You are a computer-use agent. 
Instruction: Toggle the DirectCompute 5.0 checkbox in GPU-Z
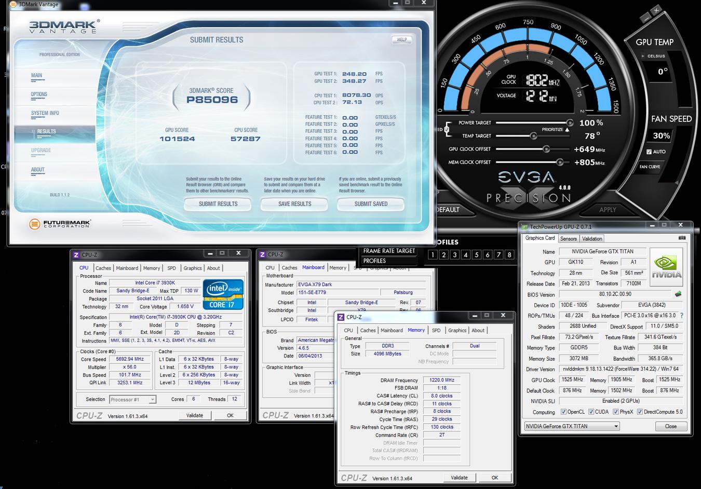tap(640, 412)
